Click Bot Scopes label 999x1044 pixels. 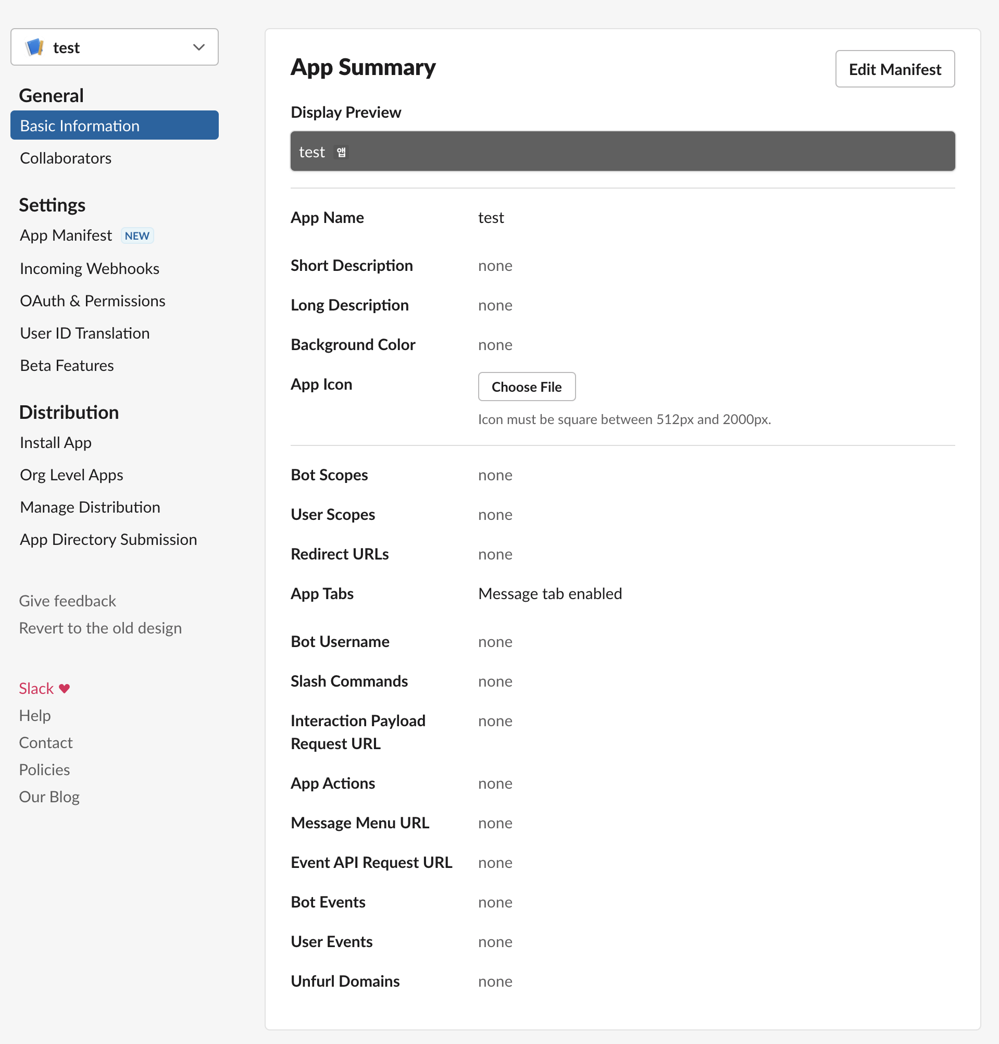329,475
